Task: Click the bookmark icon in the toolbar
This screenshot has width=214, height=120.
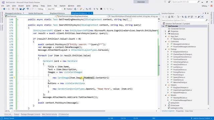Action: pos(101,9)
